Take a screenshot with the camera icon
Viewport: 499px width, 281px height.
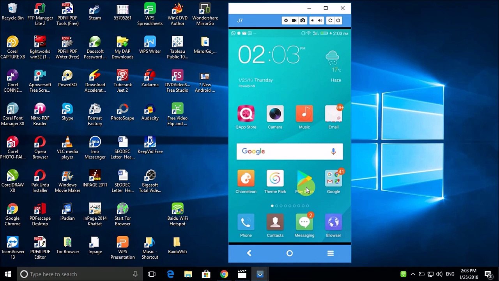tap(303, 20)
